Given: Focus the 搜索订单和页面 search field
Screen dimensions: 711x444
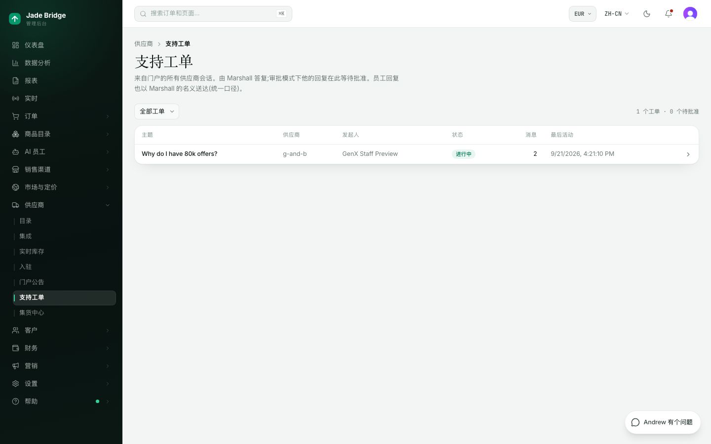Looking at the screenshot, I should [x=213, y=14].
